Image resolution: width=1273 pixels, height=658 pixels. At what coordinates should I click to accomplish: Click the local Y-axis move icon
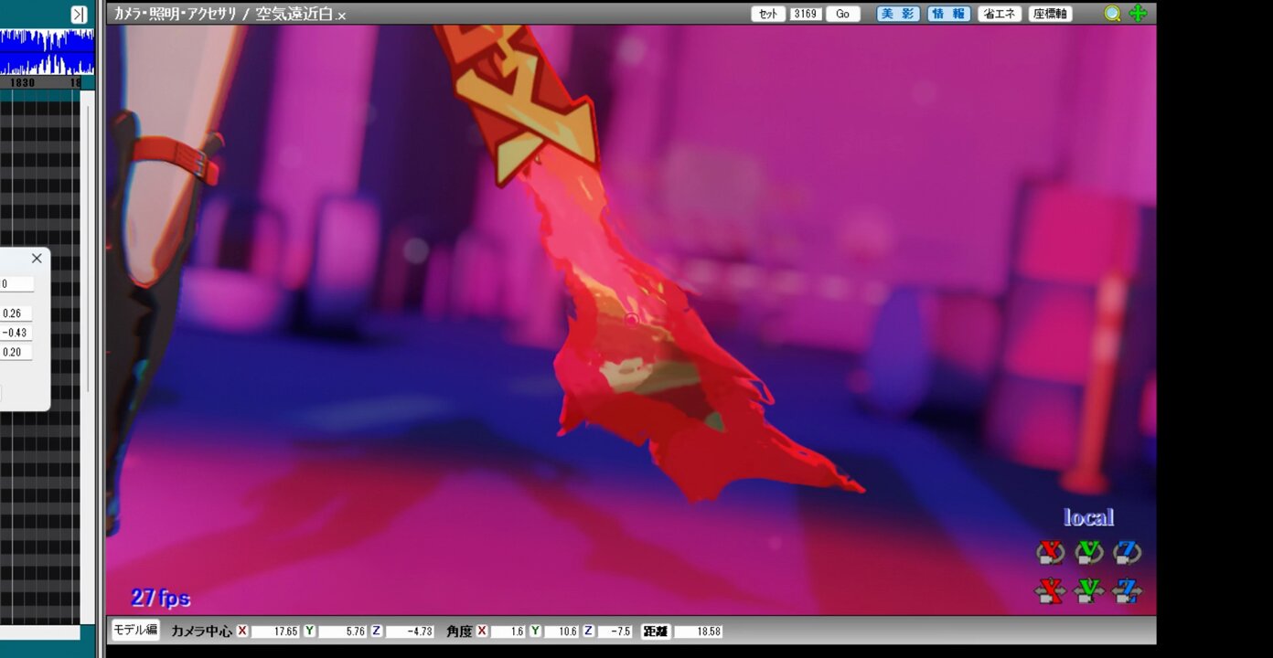point(1089,591)
